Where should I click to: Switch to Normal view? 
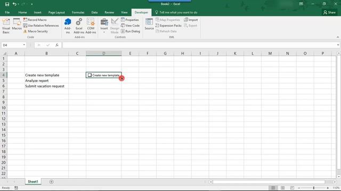pyautogui.click(x=273, y=188)
